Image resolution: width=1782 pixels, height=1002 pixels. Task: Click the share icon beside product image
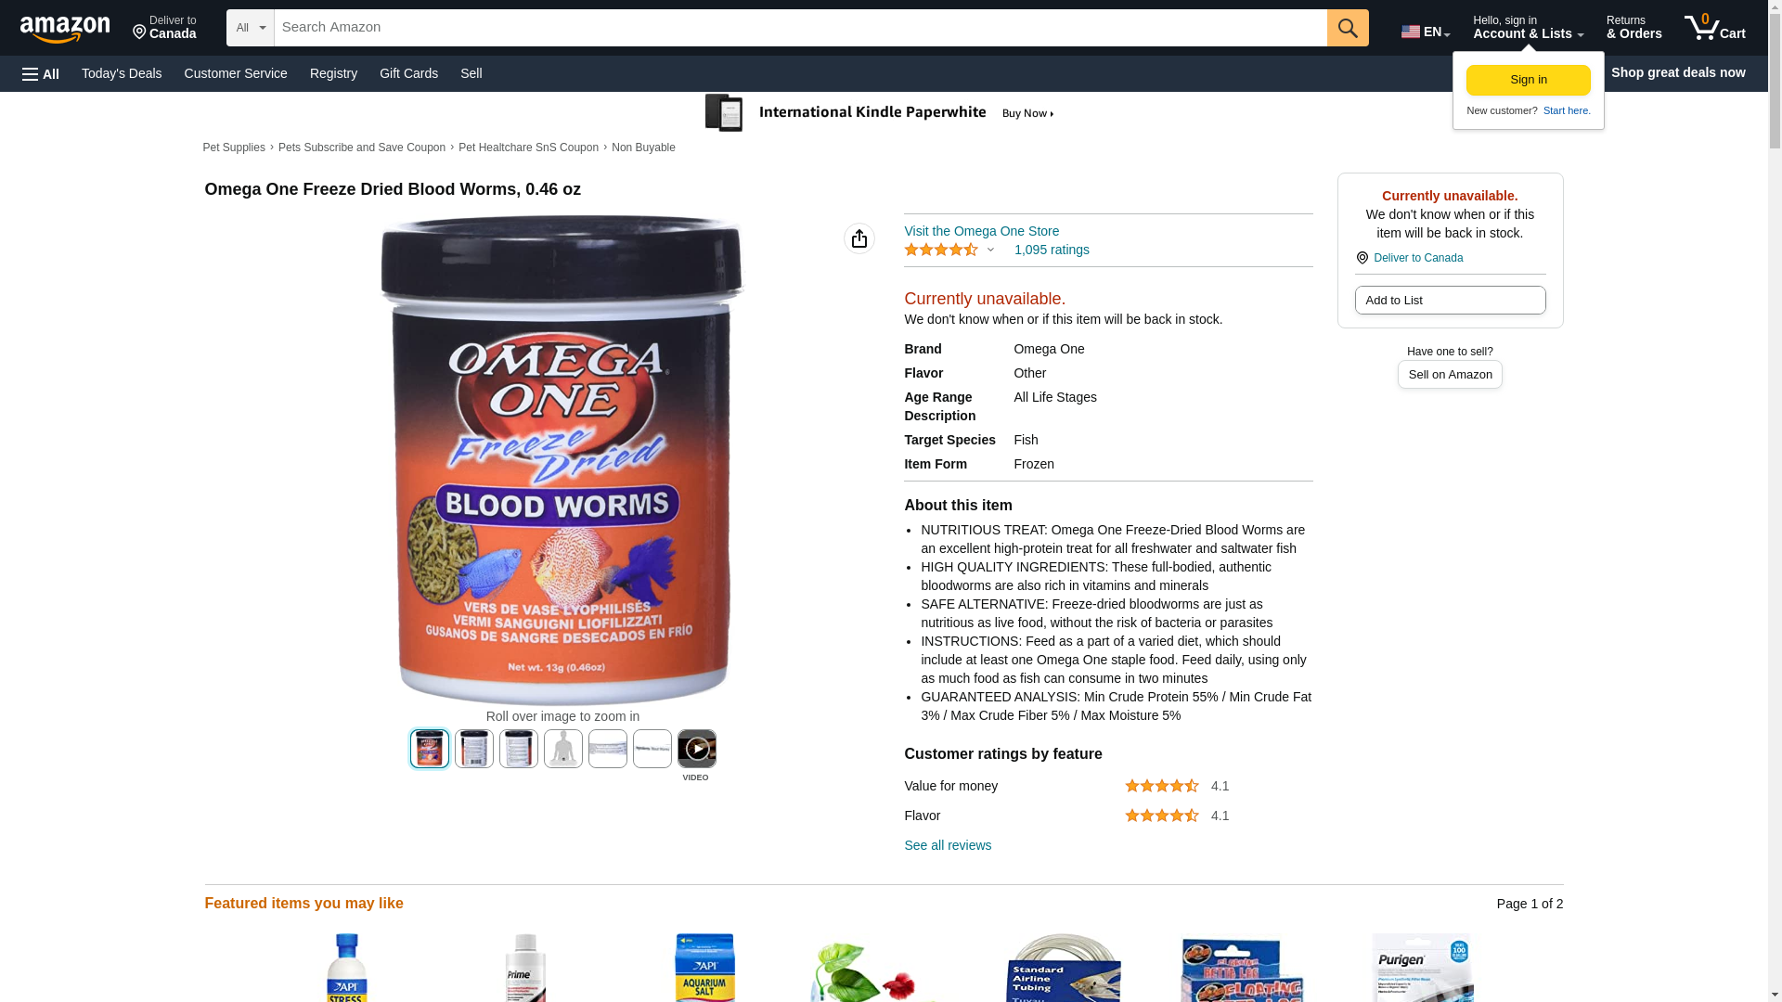tap(859, 238)
